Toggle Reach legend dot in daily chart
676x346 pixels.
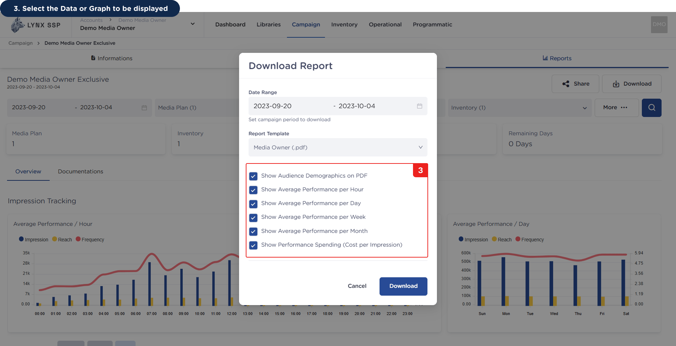pos(494,239)
